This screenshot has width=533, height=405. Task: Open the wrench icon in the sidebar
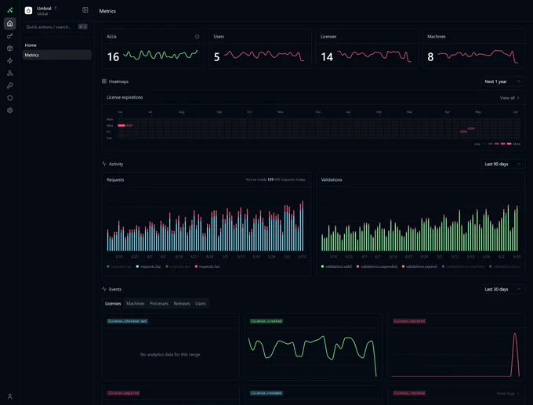coord(10,85)
